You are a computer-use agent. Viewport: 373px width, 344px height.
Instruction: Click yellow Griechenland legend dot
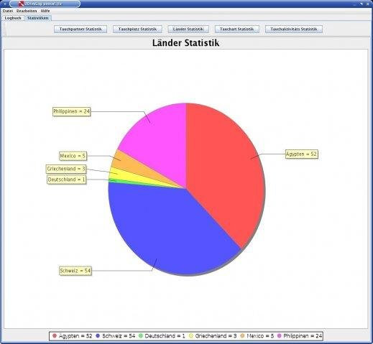point(191,336)
